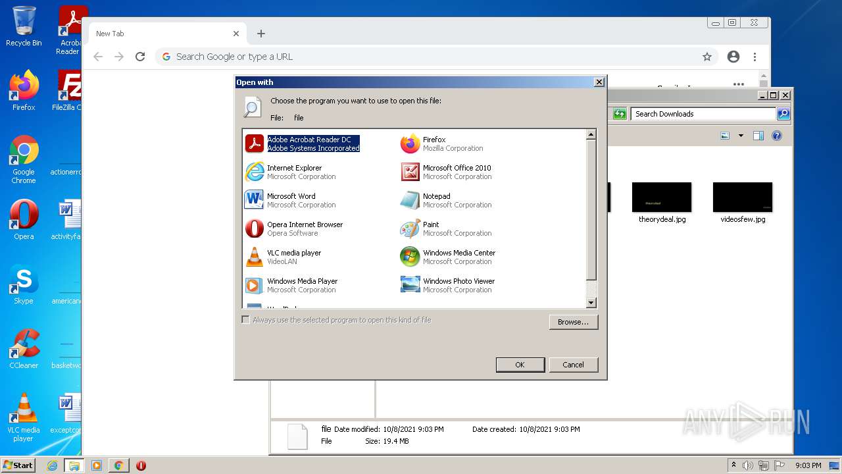The width and height of the screenshot is (842, 474).
Task: Click Chrome's back navigation arrow
Action: tap(98, 57)
